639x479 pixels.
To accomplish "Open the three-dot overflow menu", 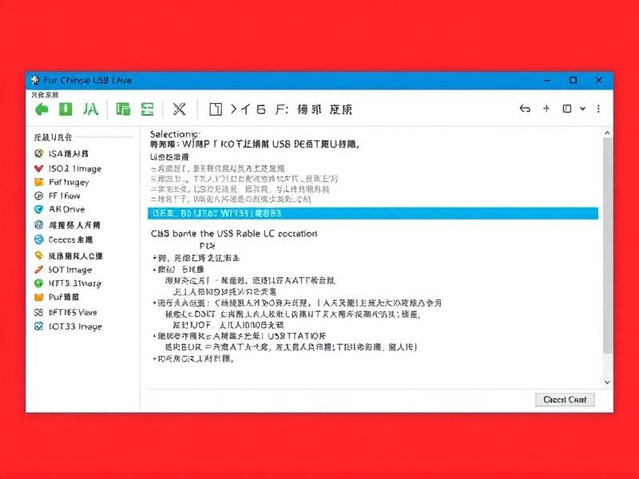I will coord(597,109).
